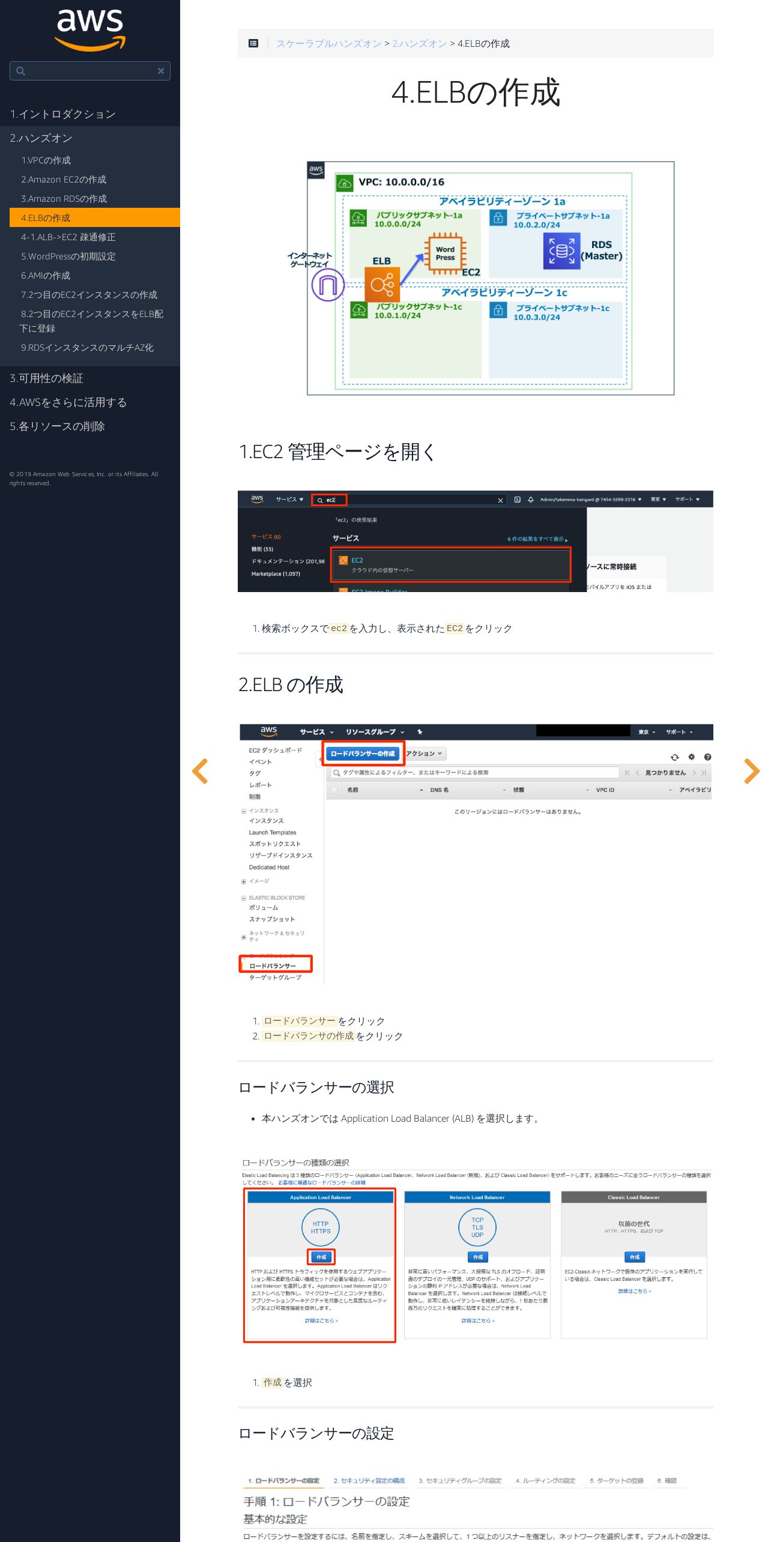Focus the sidebar search field

(90, 71)
